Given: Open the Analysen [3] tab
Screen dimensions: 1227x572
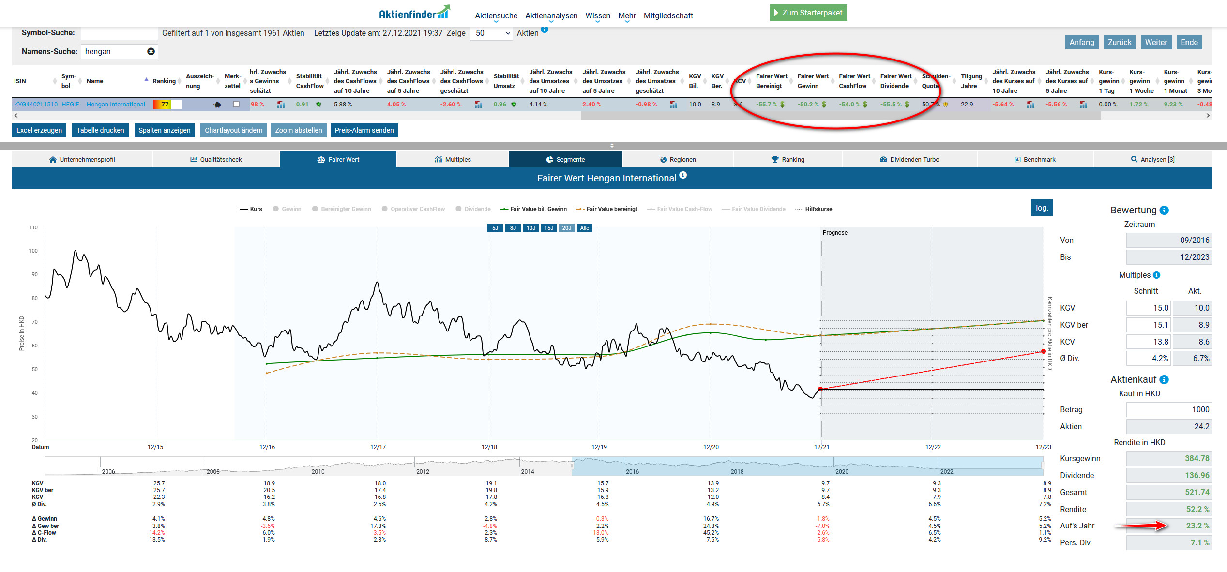Looking at the screenshot, I should 1152,159.
